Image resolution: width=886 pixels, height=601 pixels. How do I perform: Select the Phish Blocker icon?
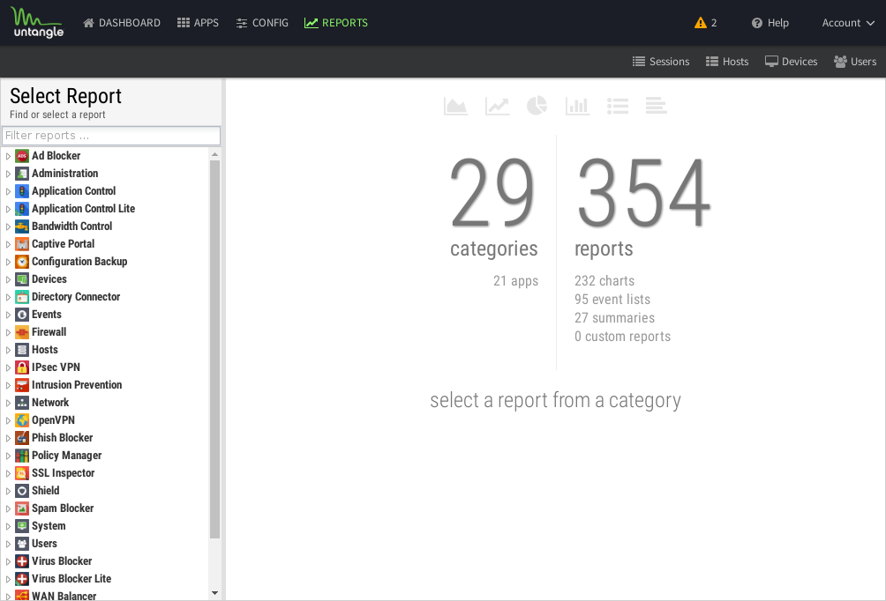(x=22, y=438)
